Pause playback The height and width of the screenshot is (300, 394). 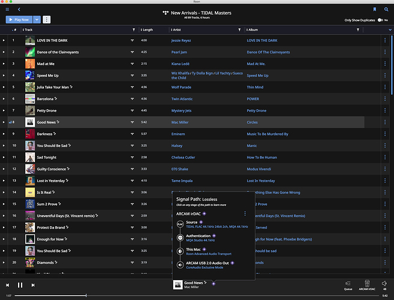tap(20, 285)
